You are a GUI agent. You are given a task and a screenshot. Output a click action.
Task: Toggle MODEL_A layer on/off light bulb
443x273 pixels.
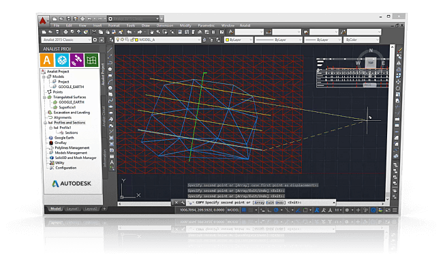[117, 40]
